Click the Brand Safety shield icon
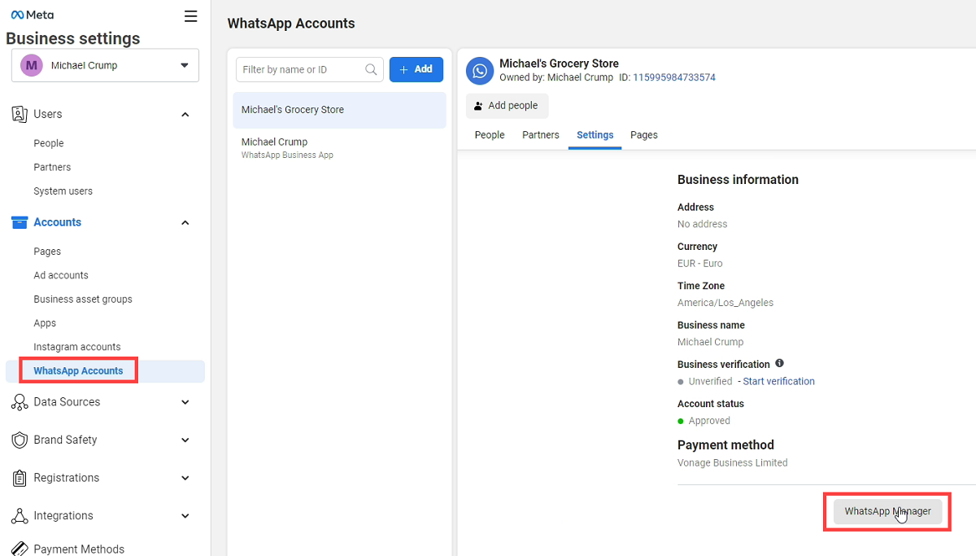Screen dimensions: 976x556 (x=20, y=440)
